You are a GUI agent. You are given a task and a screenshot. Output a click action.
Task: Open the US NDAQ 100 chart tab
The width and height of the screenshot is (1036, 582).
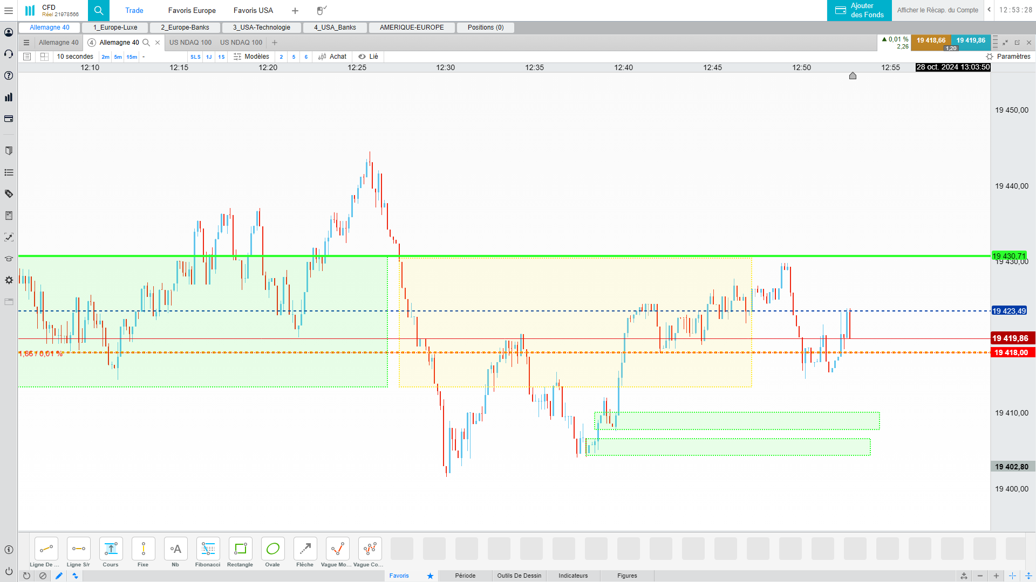pos(190,43)
